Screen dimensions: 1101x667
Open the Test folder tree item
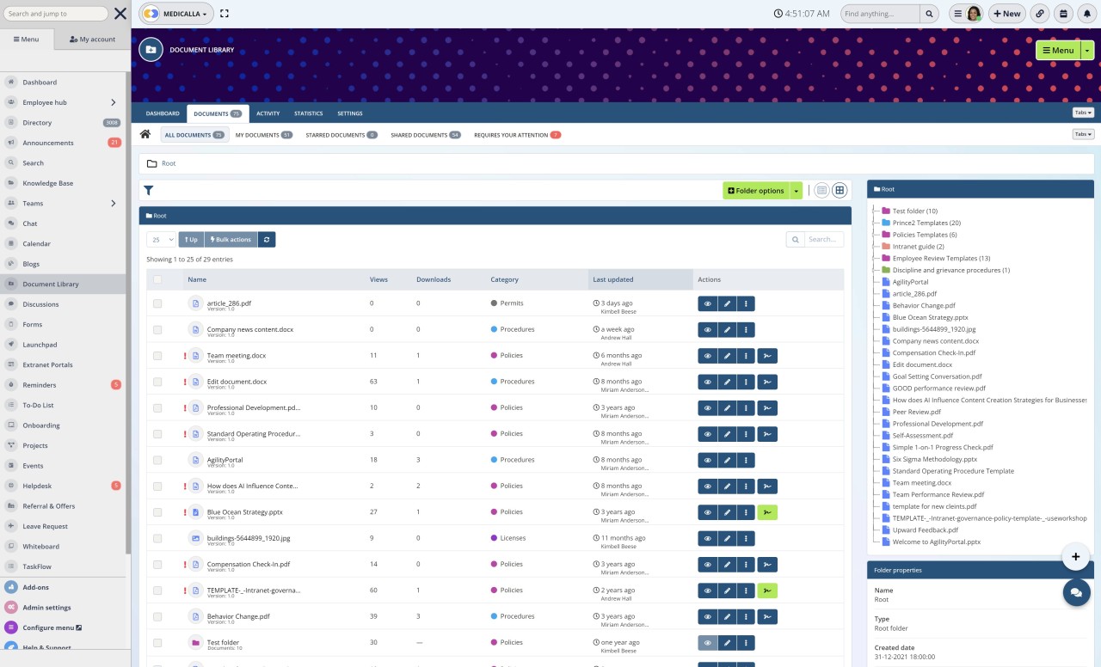pyautogui.click(x=913, y=211)
